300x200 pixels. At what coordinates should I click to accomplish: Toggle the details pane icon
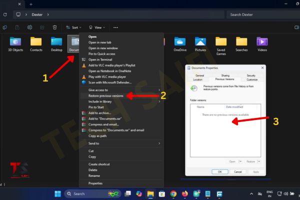click(x=296, y=27)
